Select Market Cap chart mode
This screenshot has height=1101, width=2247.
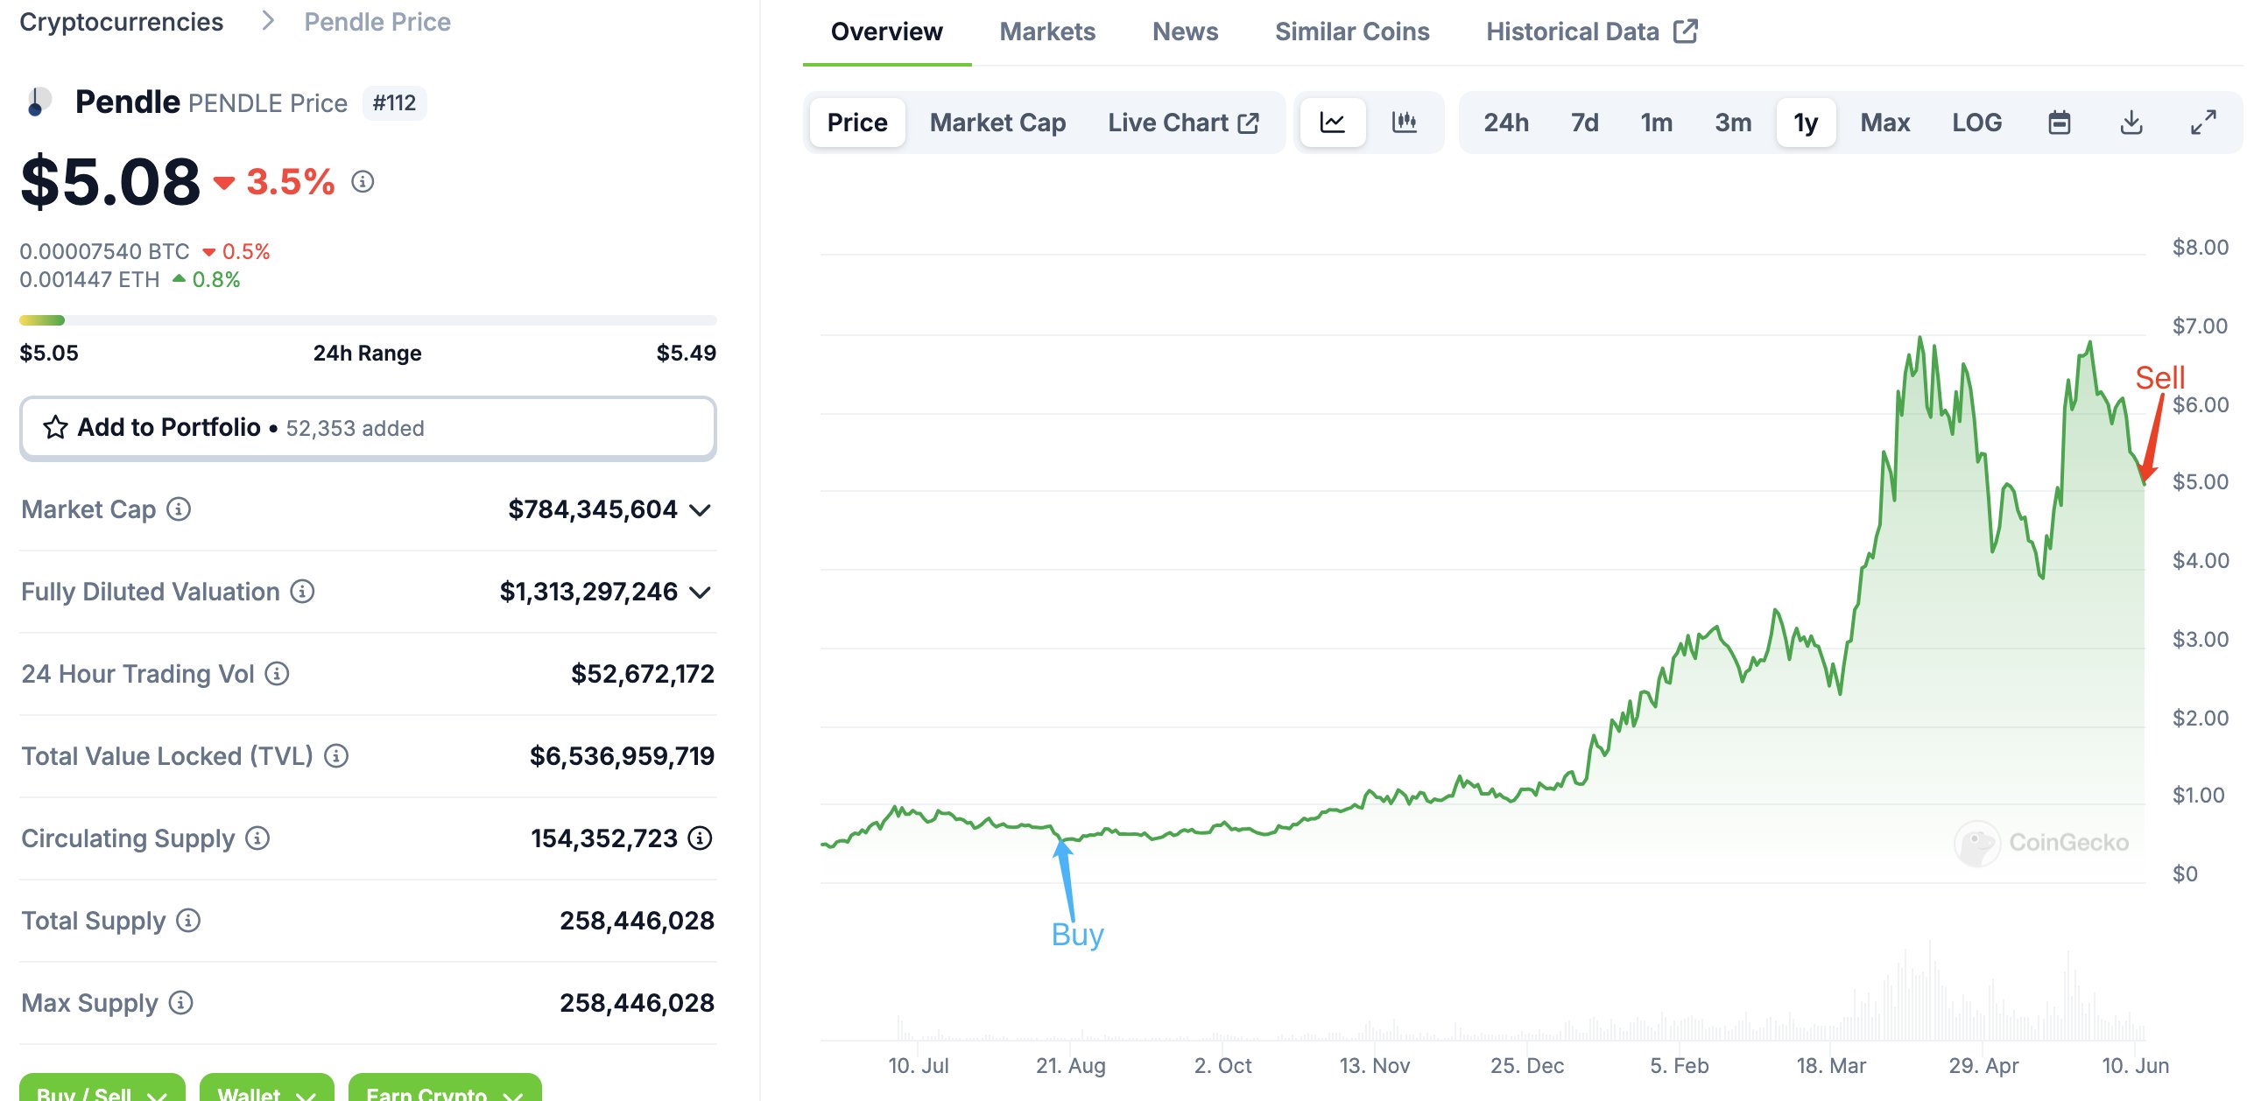coord(997,123)
